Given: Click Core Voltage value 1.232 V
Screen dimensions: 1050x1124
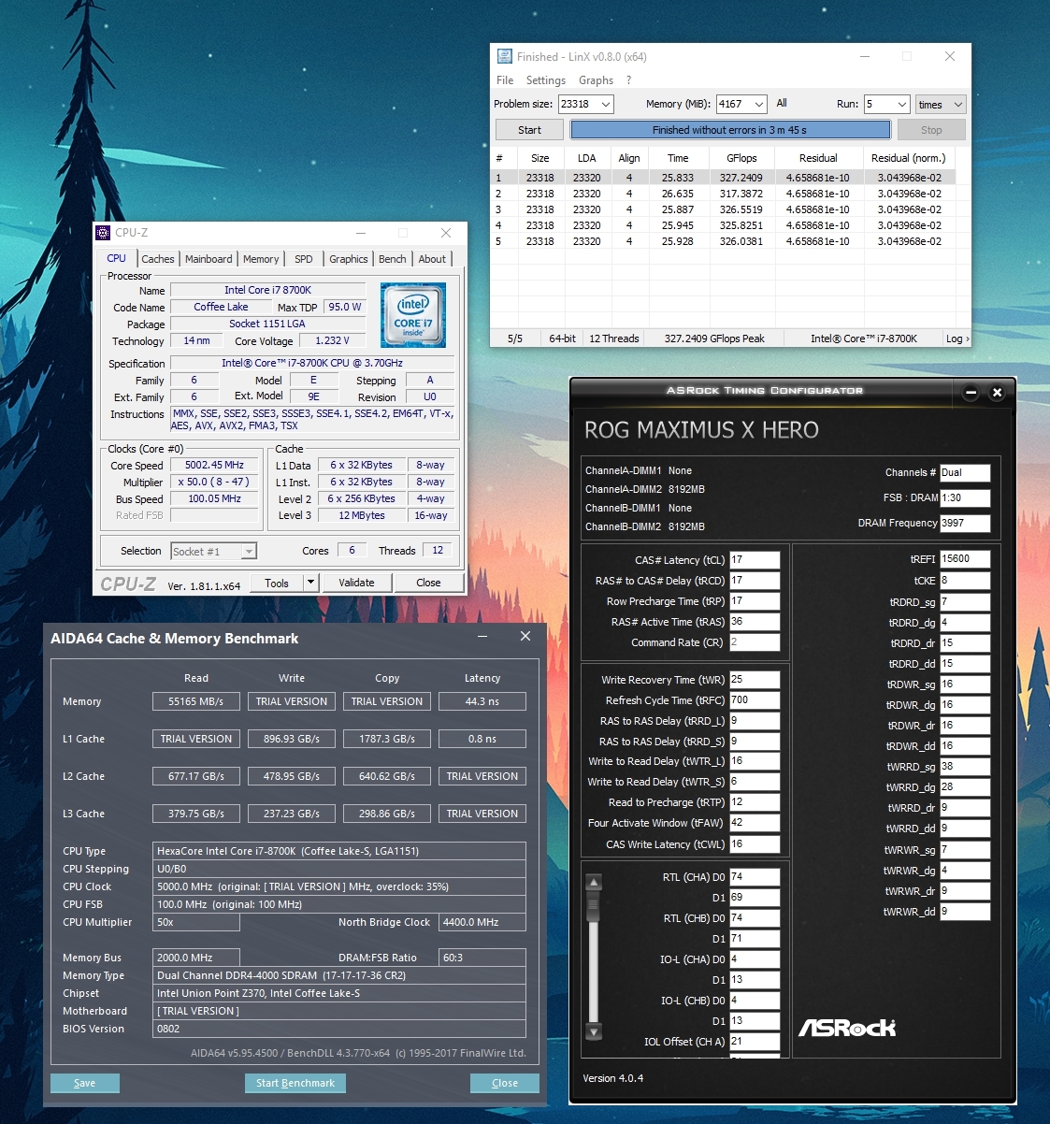Looking at the screenshot, I should point(332,341).
